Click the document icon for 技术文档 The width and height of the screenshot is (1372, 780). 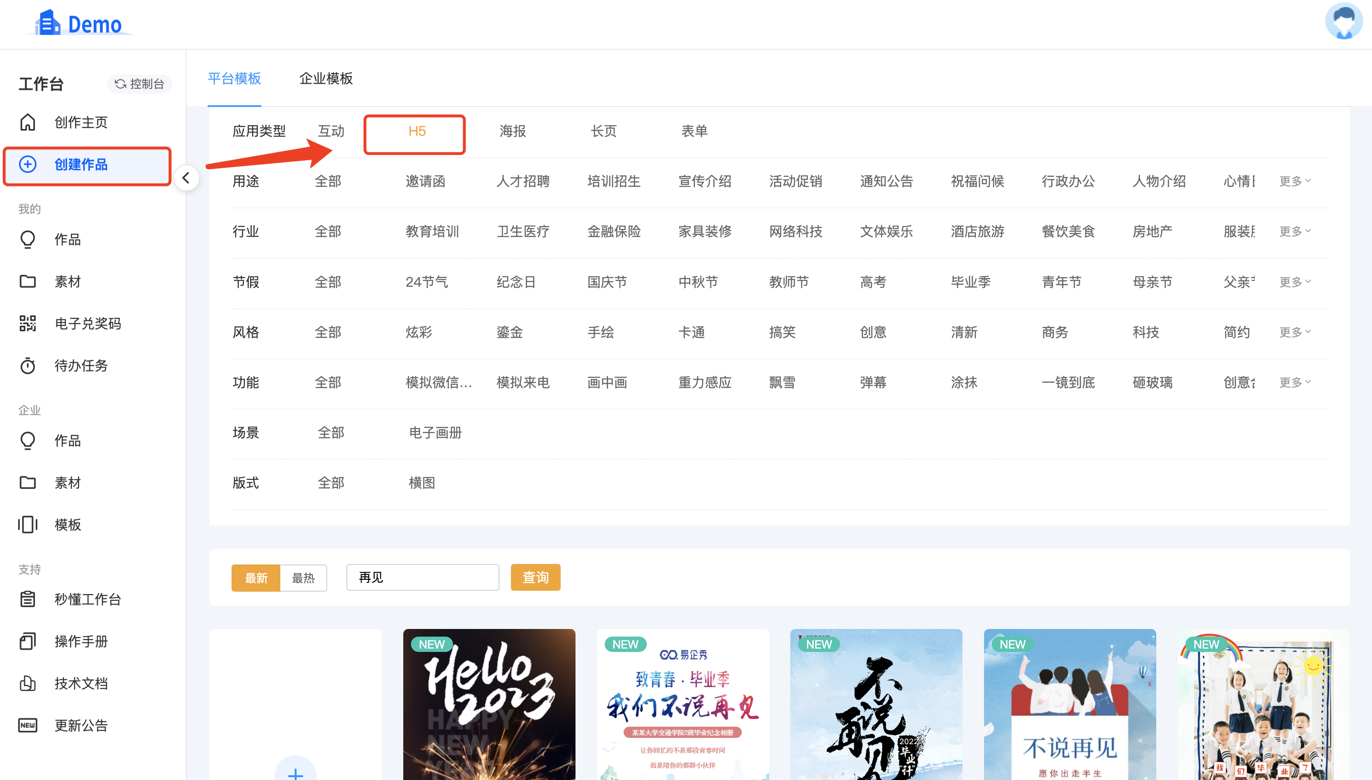28,683
